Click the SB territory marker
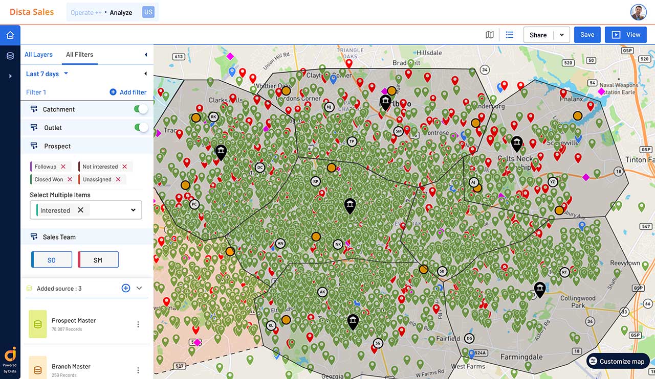 [x=442, y=271]
